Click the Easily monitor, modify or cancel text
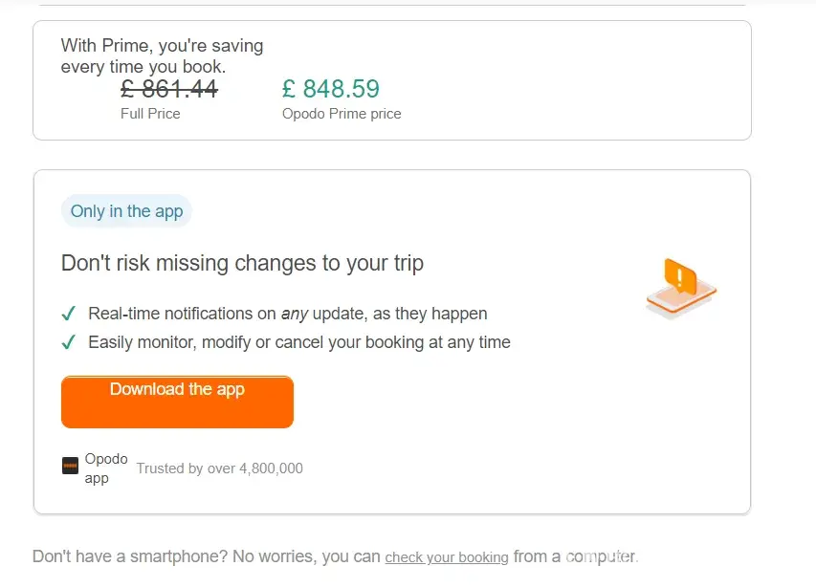816x588 pixels. point(299,342)
